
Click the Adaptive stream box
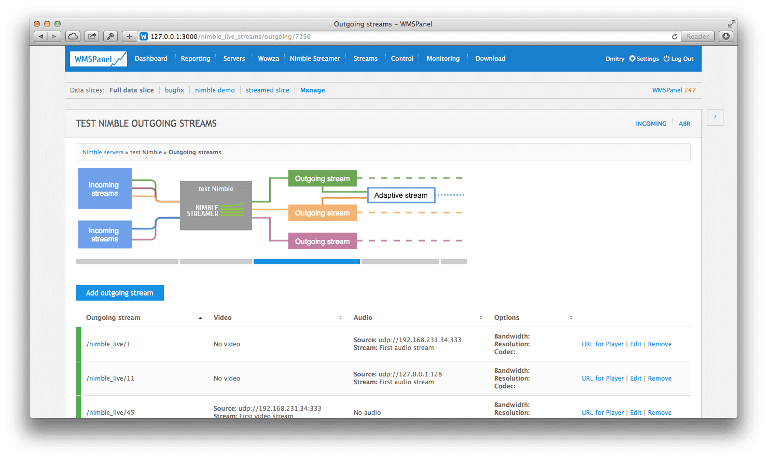tap(401, 195)
